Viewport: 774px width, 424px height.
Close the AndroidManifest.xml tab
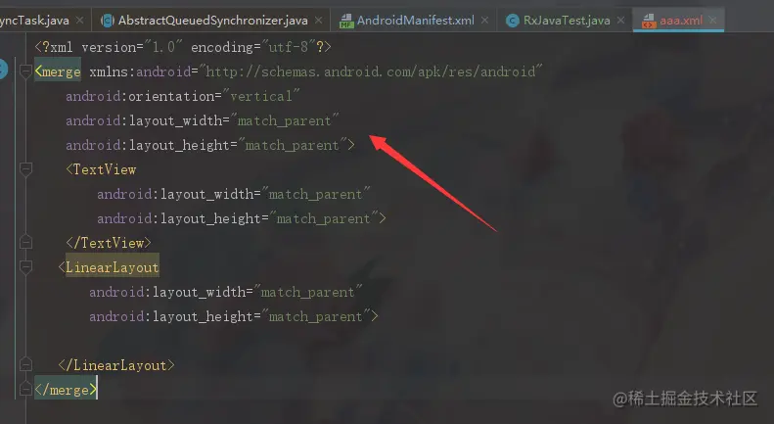pos(484,21)
